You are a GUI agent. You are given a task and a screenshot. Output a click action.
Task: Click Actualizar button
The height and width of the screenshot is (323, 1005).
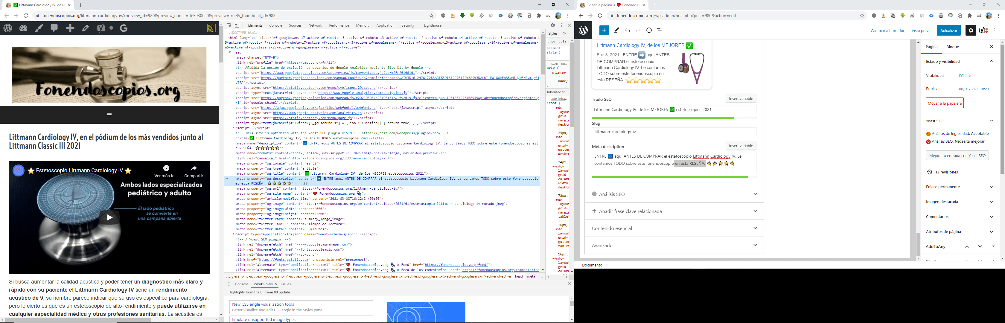tap(948, 31)
